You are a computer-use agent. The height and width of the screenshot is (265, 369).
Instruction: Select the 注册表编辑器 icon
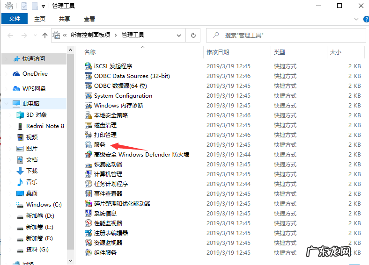click(88, 233)
